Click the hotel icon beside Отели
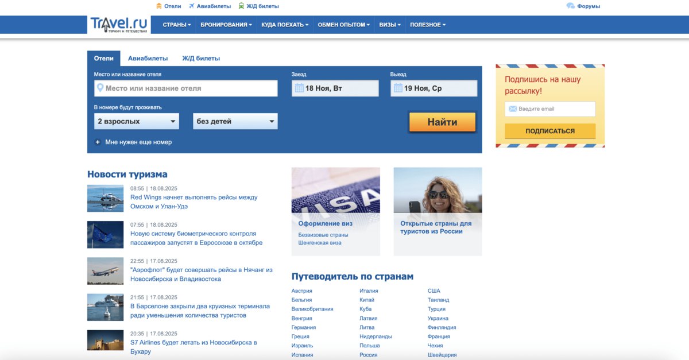Viewport: 689px width, 360px height. [x=160, y=6]
